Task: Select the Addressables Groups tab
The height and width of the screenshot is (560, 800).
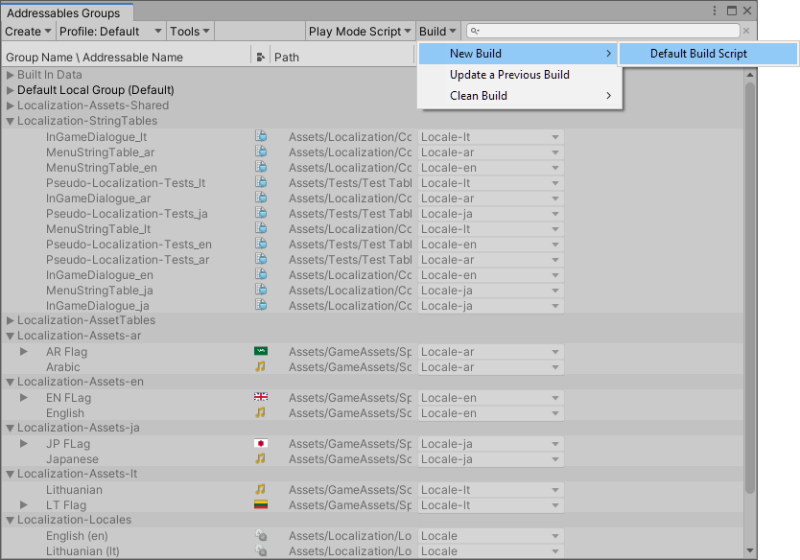Action: coord(66,13)
